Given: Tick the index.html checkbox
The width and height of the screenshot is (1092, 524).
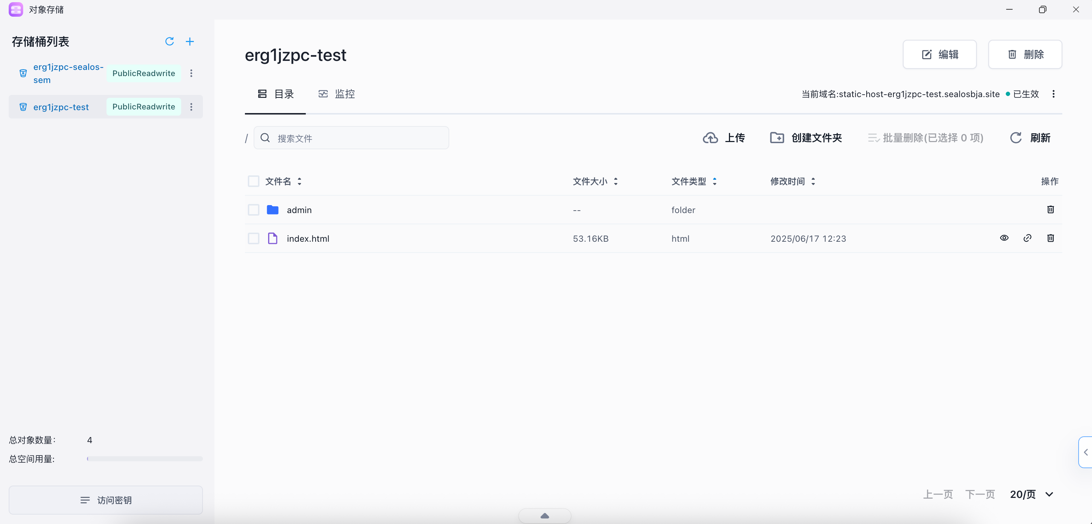Looking at the screenshot, I should pos(254,238).
